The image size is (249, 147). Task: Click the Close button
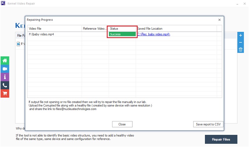click(122, 124)
